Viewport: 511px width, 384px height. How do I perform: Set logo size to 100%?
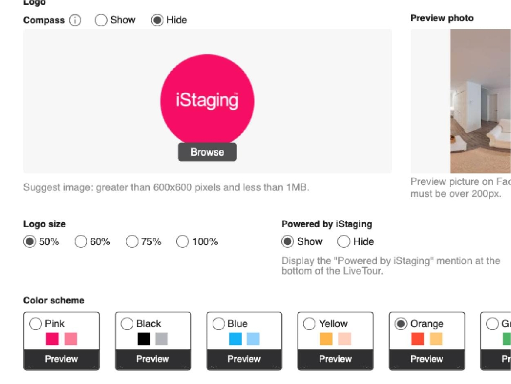point(182,242)
